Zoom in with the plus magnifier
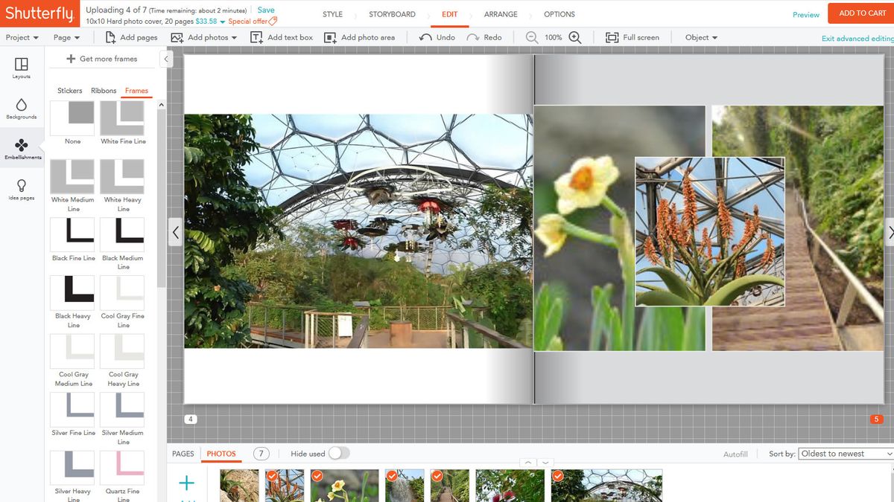Viewport: 894px width, 502px height. 574,37
